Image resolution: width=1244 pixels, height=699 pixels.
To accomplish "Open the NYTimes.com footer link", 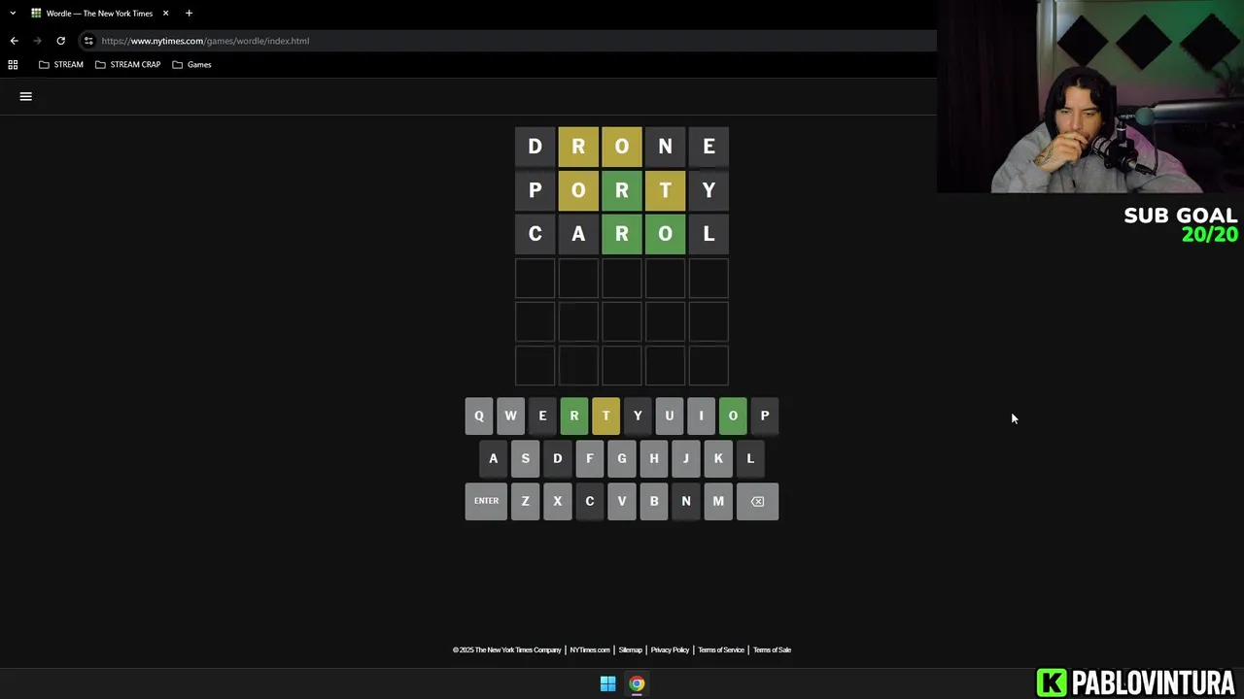I will point(590,649).
